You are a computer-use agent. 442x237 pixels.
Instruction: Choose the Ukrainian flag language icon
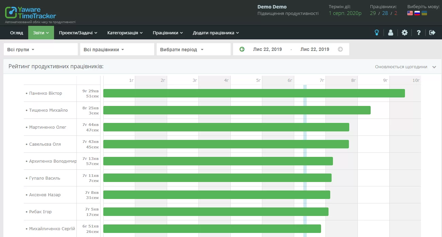[424, 13]
